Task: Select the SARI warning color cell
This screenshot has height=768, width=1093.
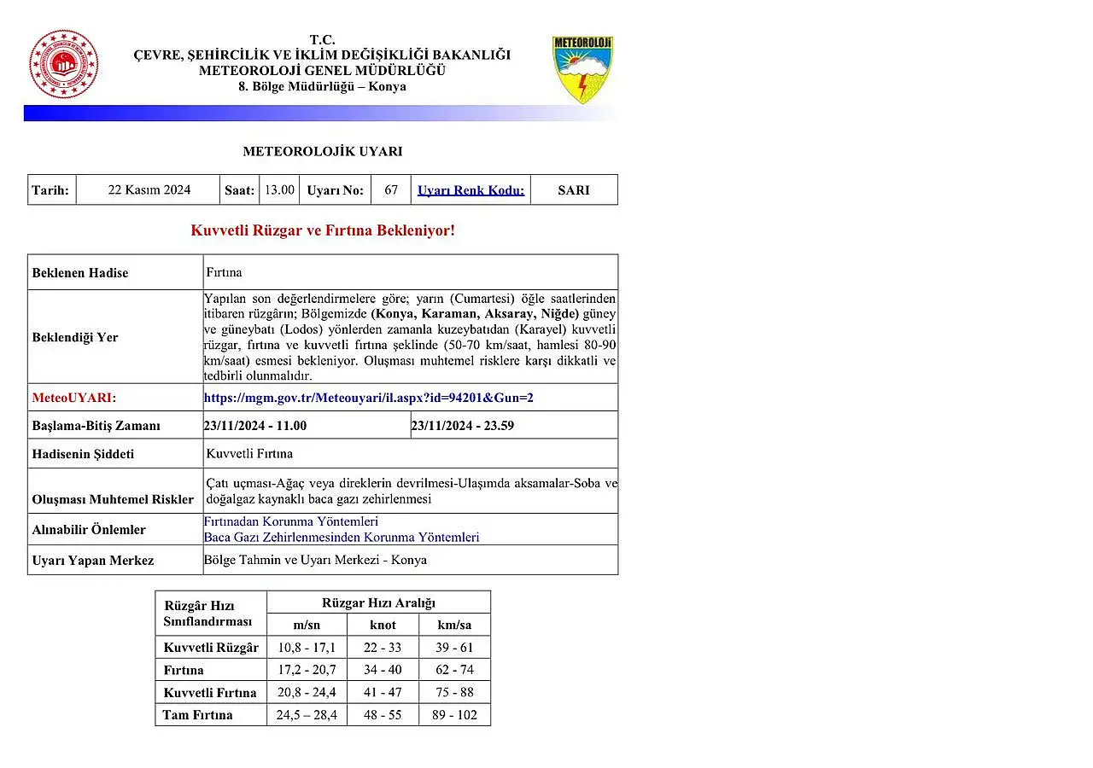Action: pyautogui.click(x=573, y=190)
